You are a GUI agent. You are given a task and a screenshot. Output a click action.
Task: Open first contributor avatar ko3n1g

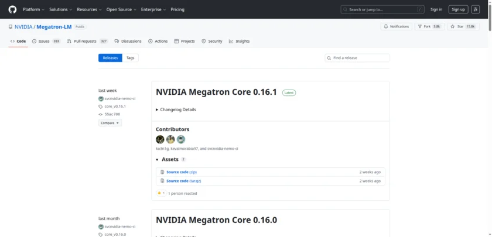click(160, 139)
